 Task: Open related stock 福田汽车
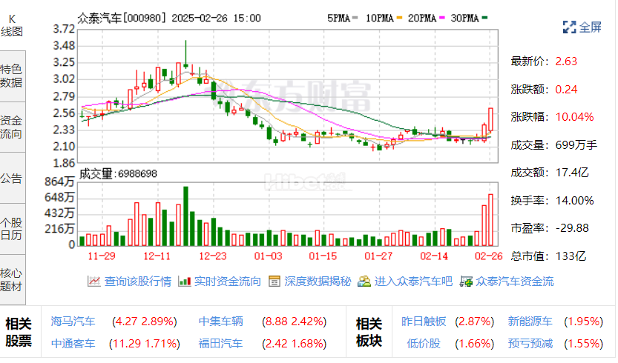click(221, 344)
